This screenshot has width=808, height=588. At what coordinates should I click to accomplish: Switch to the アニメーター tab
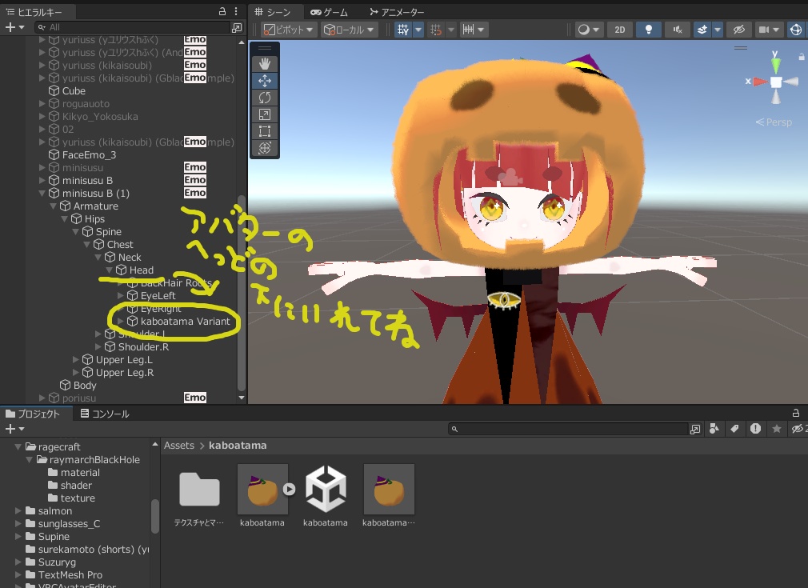coord(397,12)
